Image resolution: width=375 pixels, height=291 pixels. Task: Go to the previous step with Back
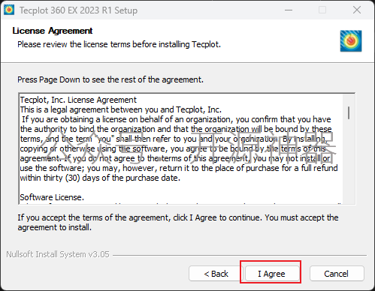point(216,274)
